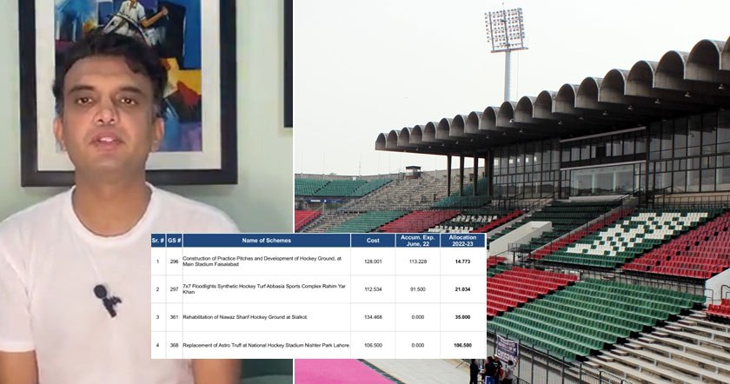
Task: Click the 14.773 allocation cell
Action: coord(462,262)
